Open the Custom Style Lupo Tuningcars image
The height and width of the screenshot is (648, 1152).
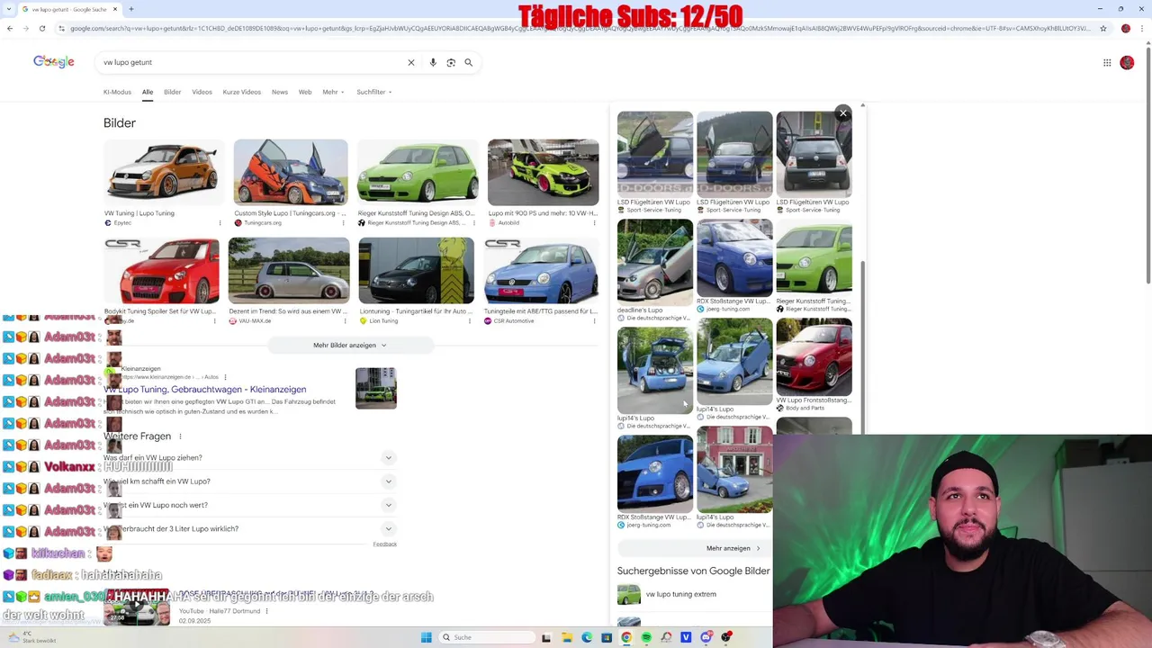click(291, 172)
